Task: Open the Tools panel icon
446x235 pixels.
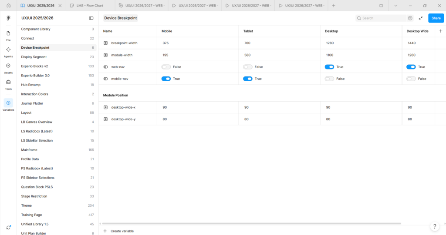Action: [x=8, y=84]
